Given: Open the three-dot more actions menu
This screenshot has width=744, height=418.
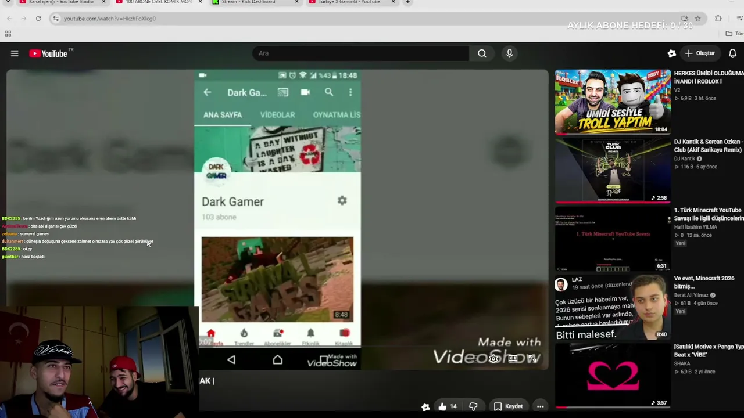Looking at the screenshot, I should (x=540, y=406).
